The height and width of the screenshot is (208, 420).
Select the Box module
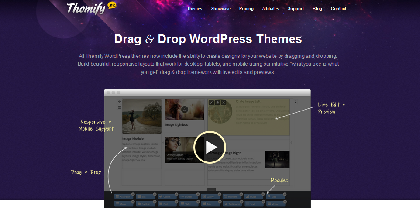[x=145, y=197]
